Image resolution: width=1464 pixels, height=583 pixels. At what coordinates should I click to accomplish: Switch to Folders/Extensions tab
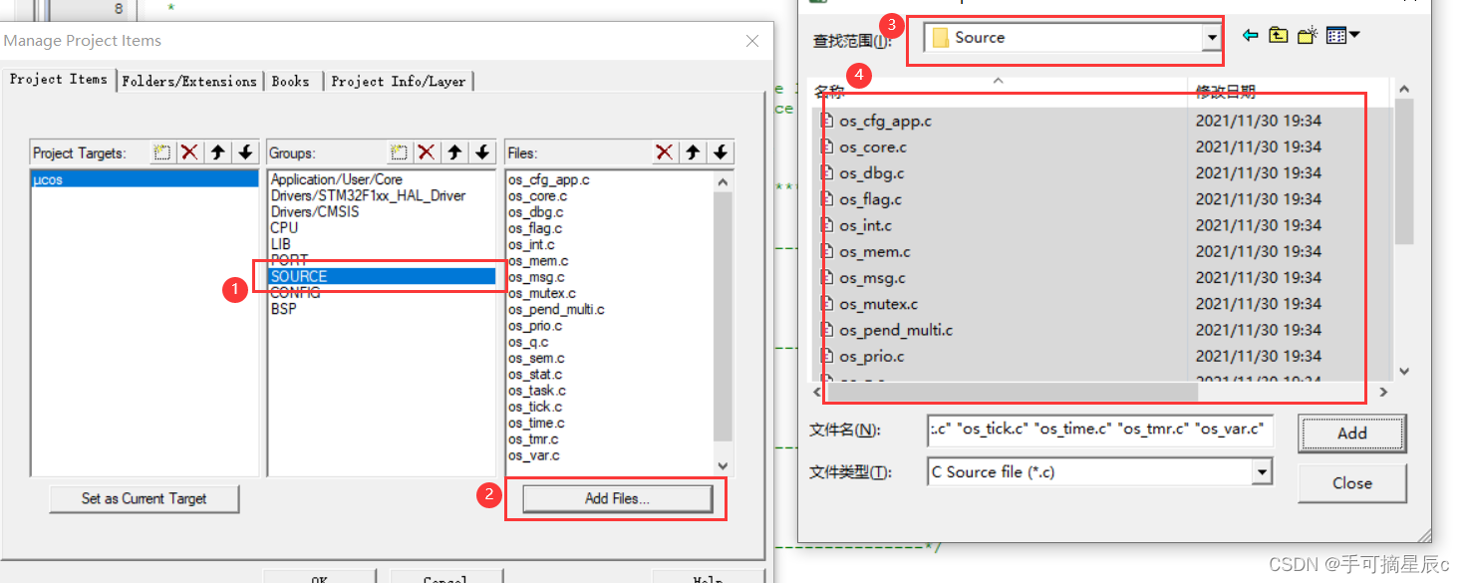coord(189,82)
